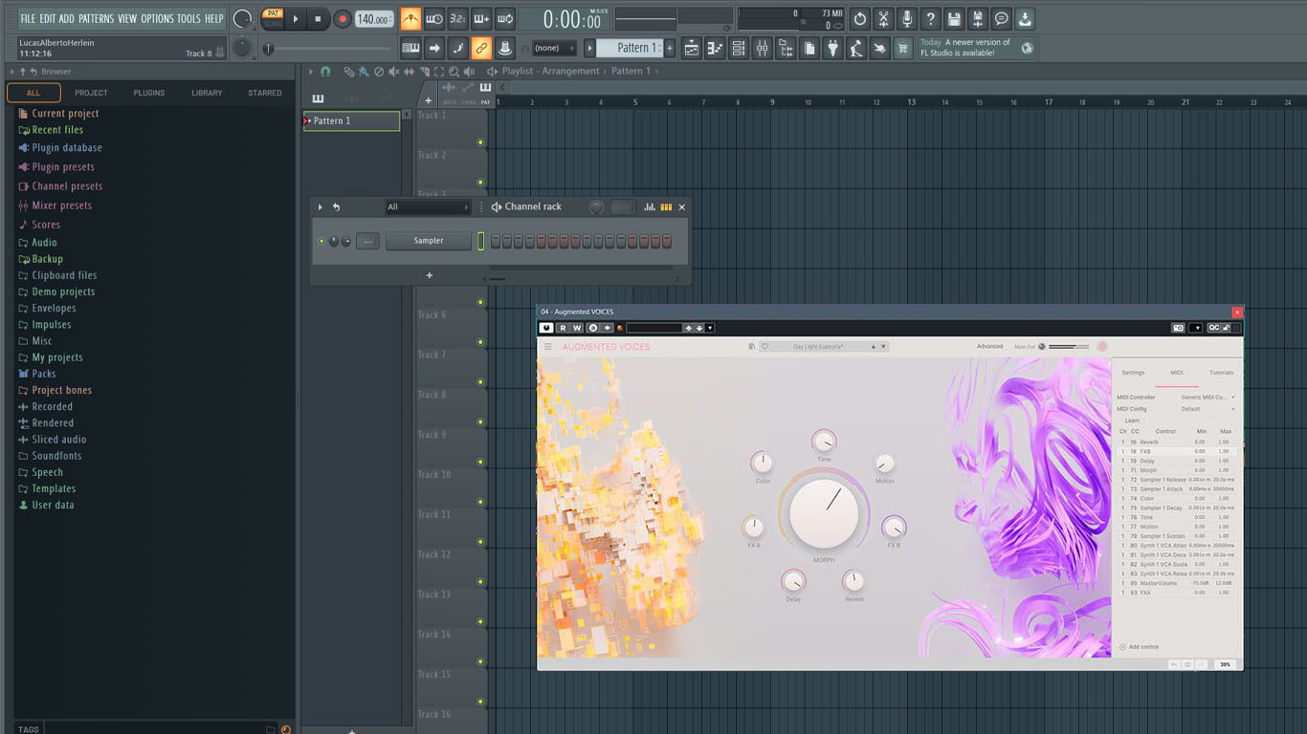Image resolution: width=1307 pixels, height=734 pixels.
Task: Switch to the LIBRARY browser tab
Action: 207,93
